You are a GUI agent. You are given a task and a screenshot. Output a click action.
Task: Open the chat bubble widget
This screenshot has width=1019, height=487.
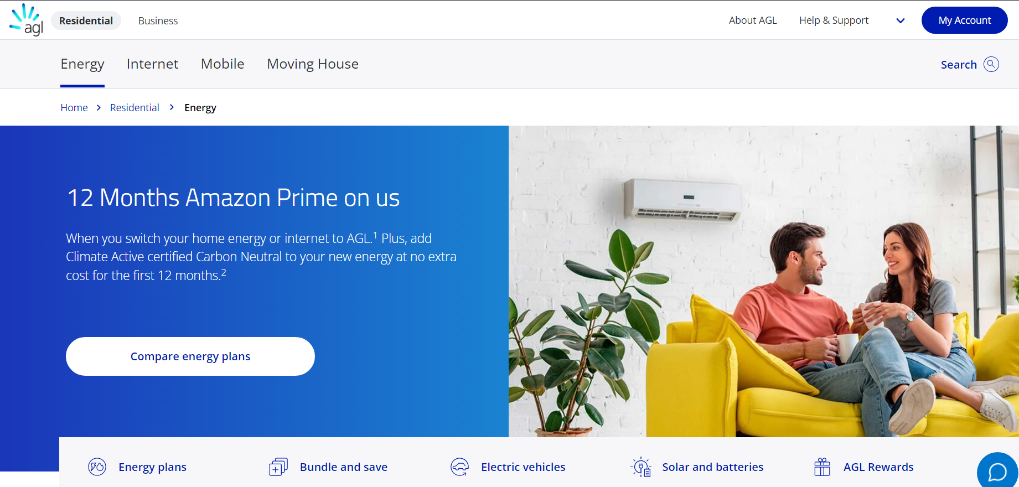pyautogui.click(x=997, y=472)
